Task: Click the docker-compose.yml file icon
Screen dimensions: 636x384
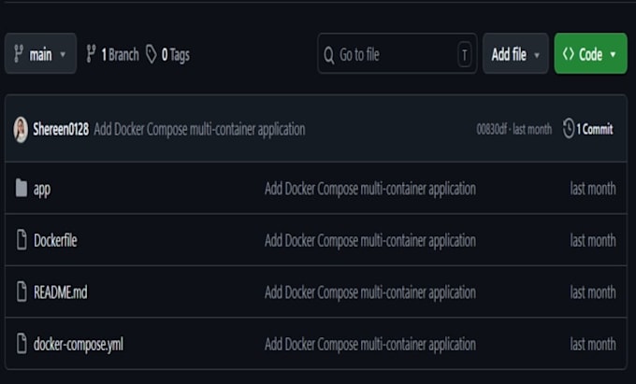Action: 22,344
